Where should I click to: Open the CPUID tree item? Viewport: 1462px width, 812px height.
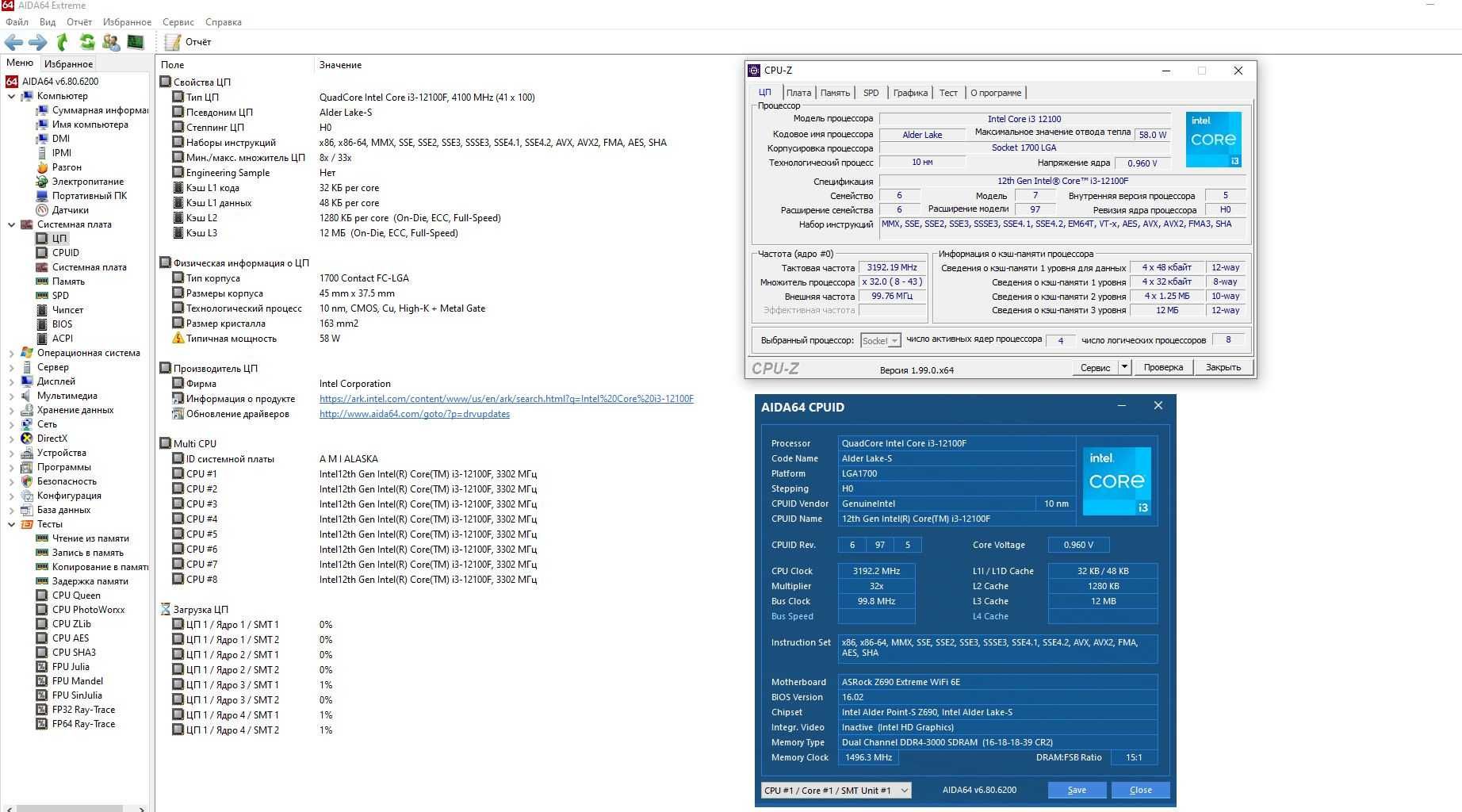pos(66,252)
